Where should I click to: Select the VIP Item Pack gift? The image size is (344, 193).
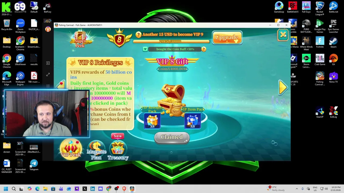pos(192,121)
